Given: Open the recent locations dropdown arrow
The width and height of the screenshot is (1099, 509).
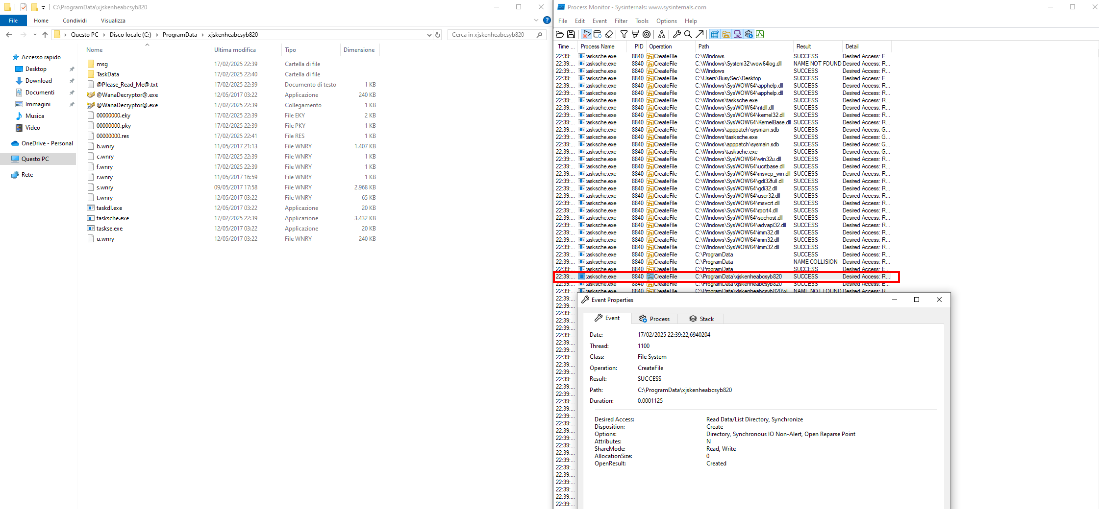Looking at the screenshot, I should click(35, 35).
